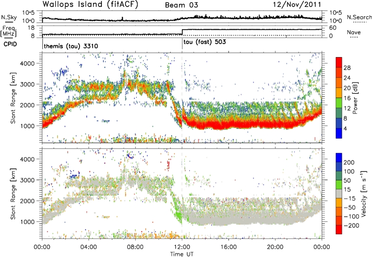The image size is (372, 257).
Task: Click the 'Wallops Island (fitACF)' title text
Action: (x=90, y=4)
